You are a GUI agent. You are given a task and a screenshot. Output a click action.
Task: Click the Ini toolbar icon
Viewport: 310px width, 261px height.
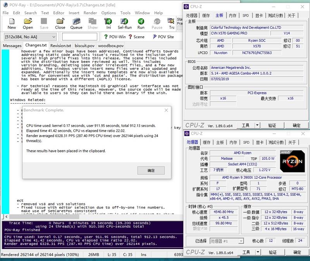[109, 23]
